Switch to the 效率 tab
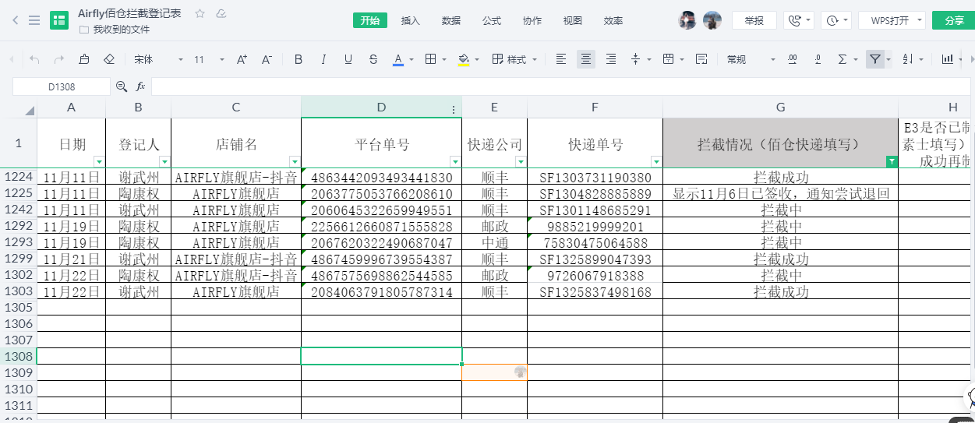Screen dimensions: 975x423 point(613,20)
